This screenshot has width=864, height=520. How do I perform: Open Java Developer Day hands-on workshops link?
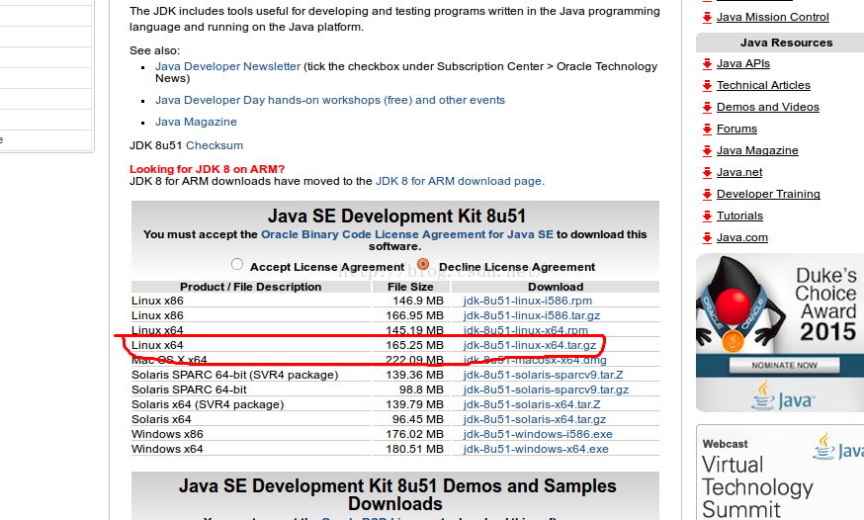(330, 100)
